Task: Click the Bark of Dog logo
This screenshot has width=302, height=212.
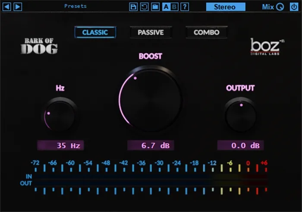Action: click(39, 46)
